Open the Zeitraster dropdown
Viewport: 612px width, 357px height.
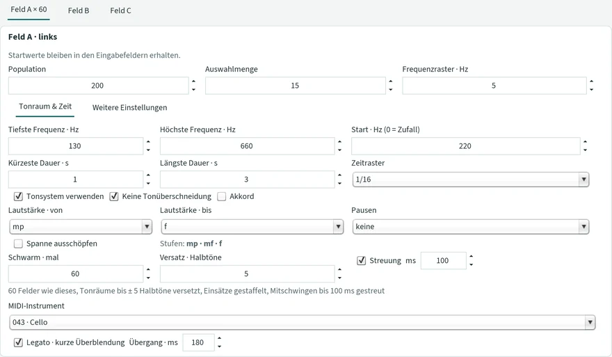(470, 180)
